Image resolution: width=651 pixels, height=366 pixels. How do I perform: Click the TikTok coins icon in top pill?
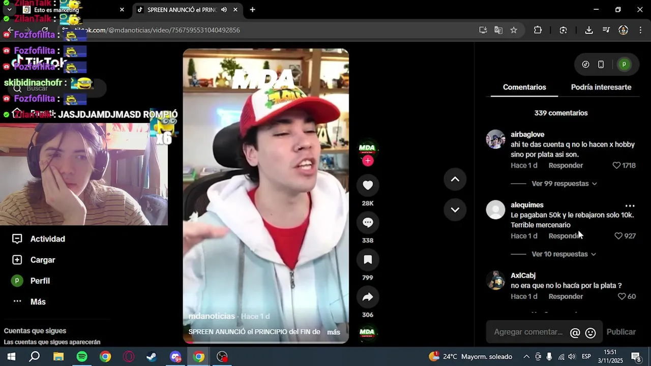585,65
